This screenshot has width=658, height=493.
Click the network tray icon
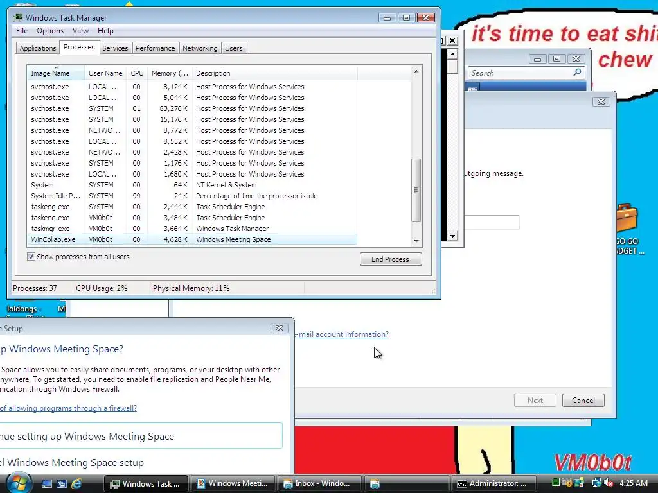coord(596,483)
